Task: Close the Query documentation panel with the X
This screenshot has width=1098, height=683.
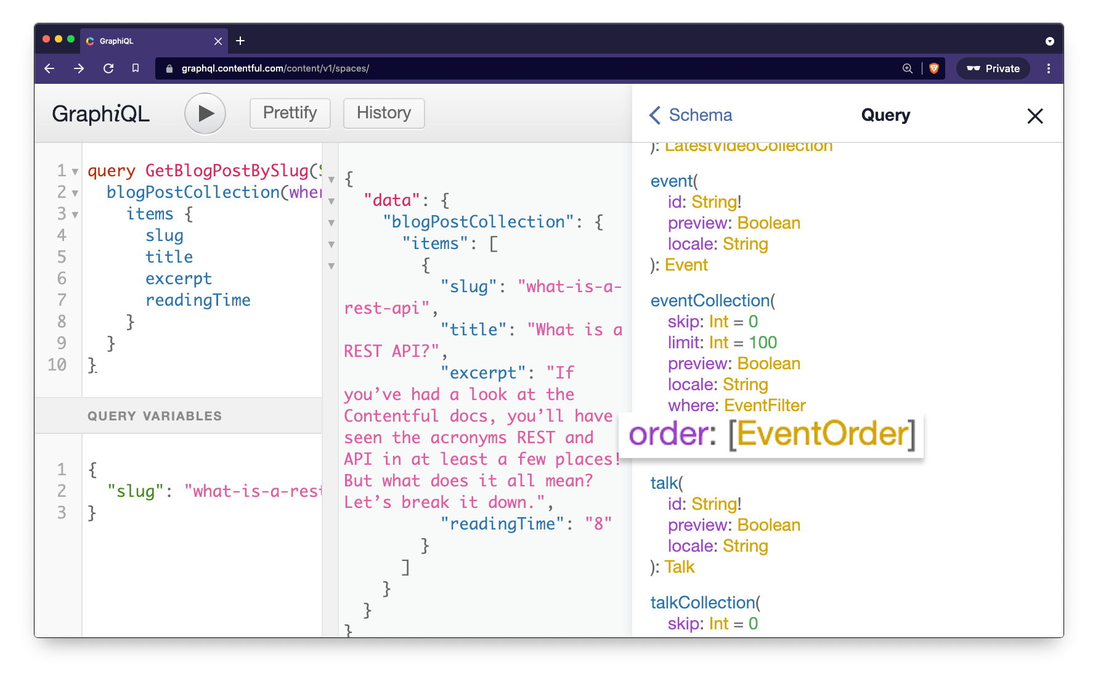Action: point(1035,116)
